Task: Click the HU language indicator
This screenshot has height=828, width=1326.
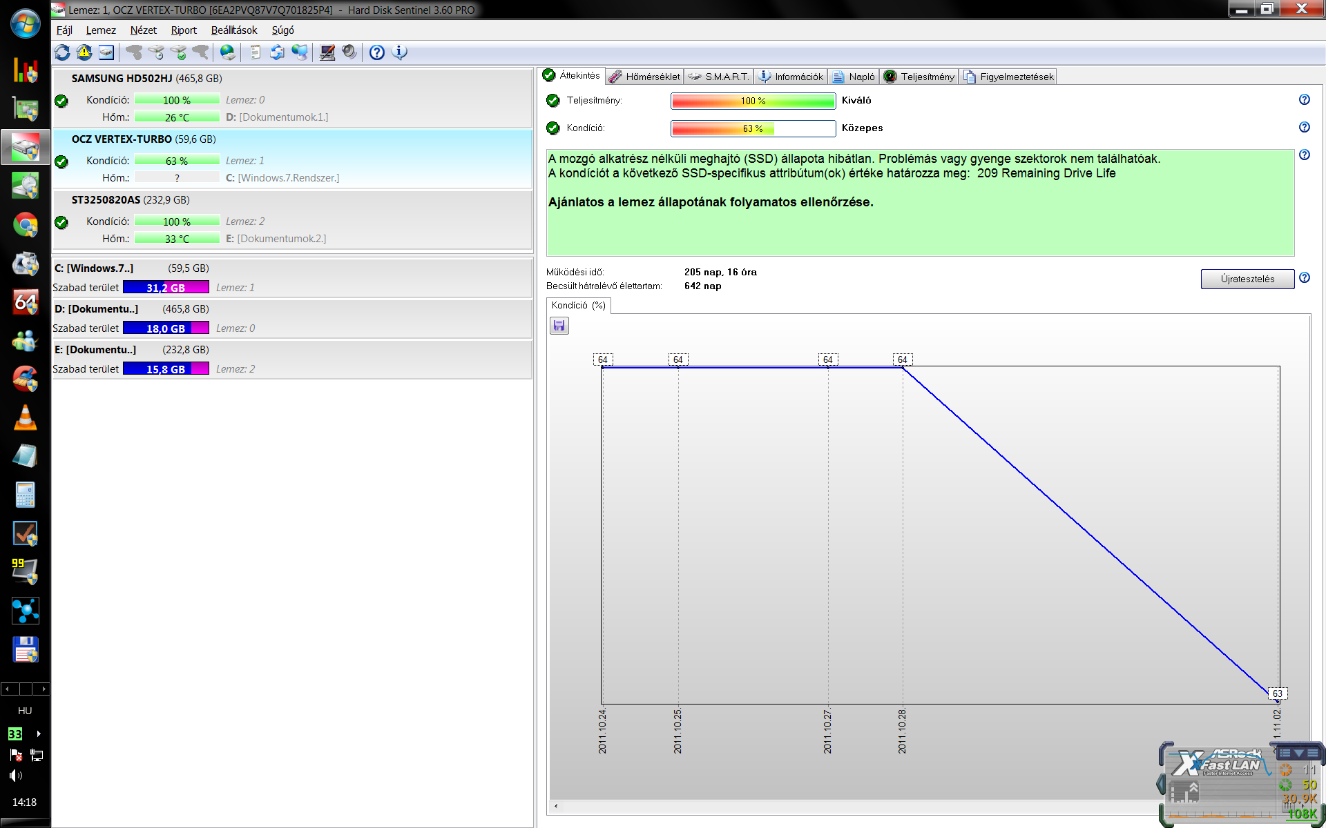Action: tap(25, 711)
